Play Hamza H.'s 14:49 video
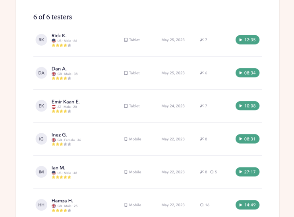Image resolution: width=294 pixels, height=217 pixels. [247, 205]
